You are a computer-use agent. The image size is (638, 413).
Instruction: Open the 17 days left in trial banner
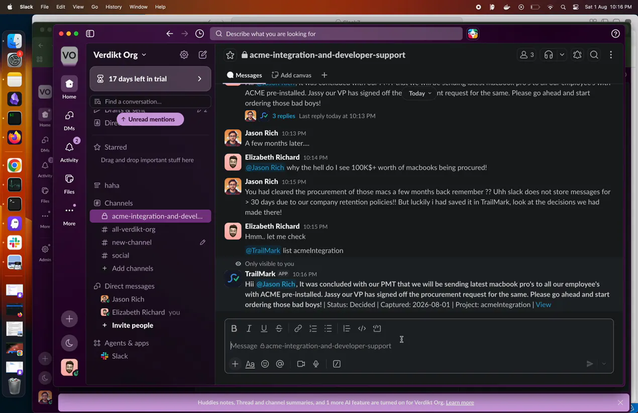click(x=150, y=79)
